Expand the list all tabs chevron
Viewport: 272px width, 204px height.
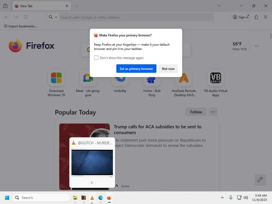coord(219,6)
